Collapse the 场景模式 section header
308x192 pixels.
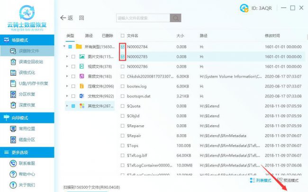(27, 40)
